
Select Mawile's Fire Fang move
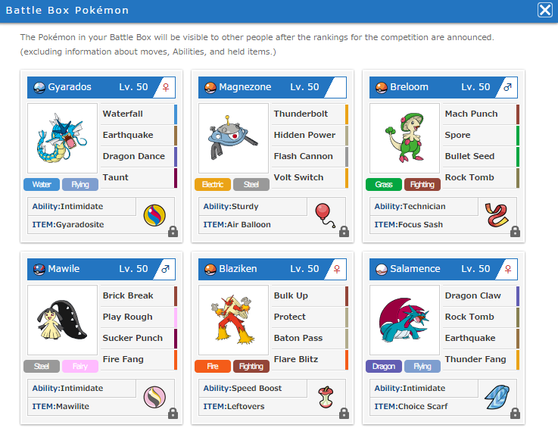(139, 359)
